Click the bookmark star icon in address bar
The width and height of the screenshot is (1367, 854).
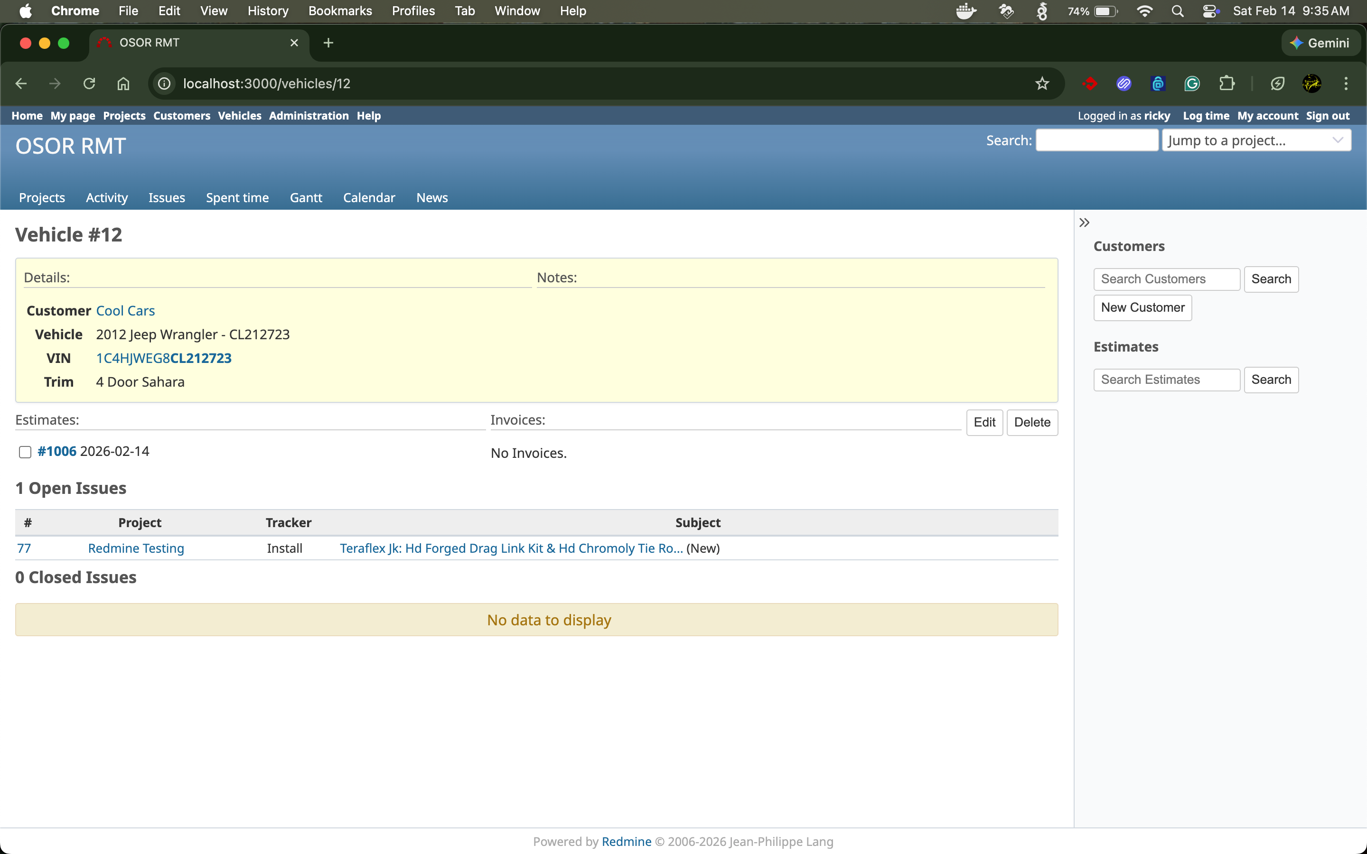point(1042,84)
